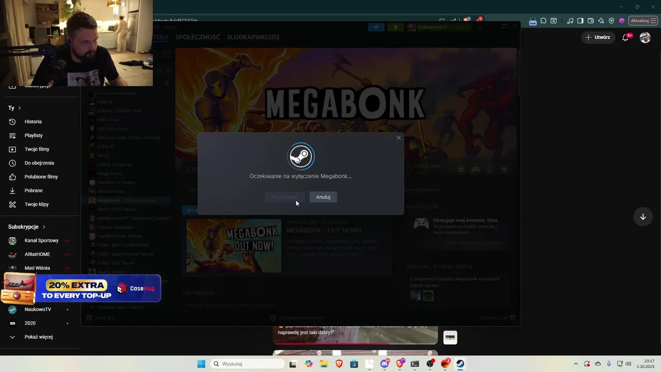
Task: Select Megabonk in Steam library list
Action: click(x=108, y=200)
